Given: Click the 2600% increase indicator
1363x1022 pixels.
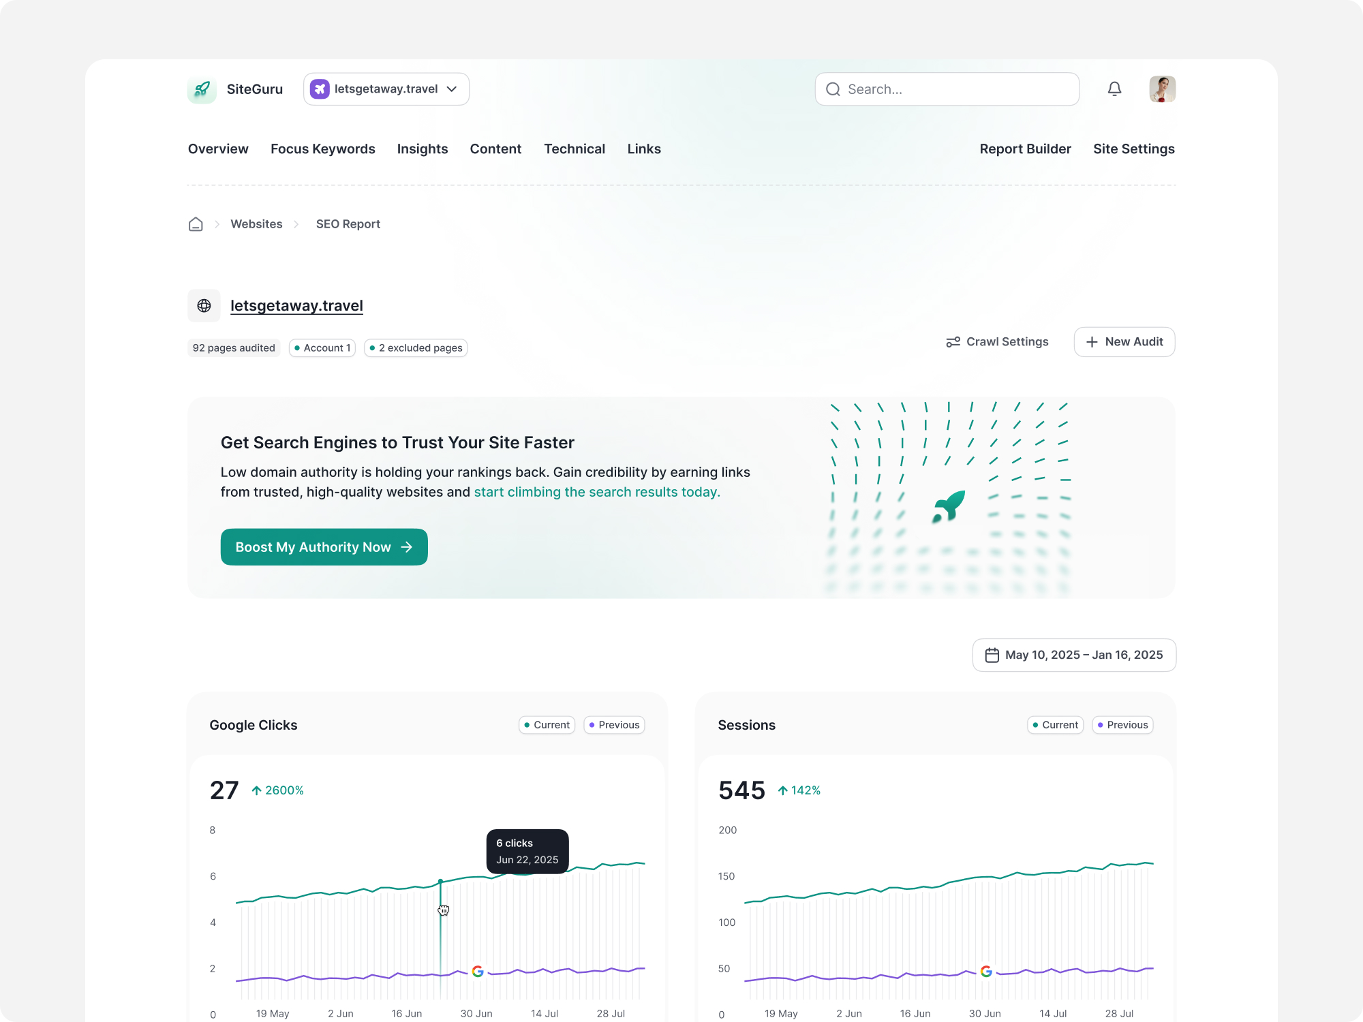Looking at the screenshot, I should tap(277, 790).
